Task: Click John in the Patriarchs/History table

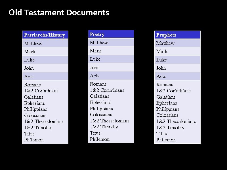Action: click(x=29, y=68)
